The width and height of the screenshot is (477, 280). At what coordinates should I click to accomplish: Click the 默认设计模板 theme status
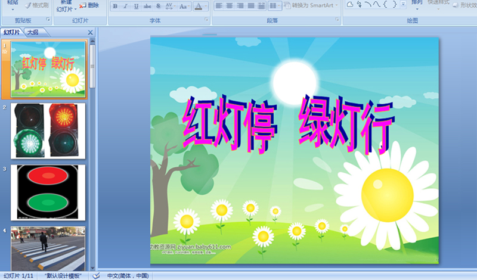pyautogui.click(x=63, y=276)
